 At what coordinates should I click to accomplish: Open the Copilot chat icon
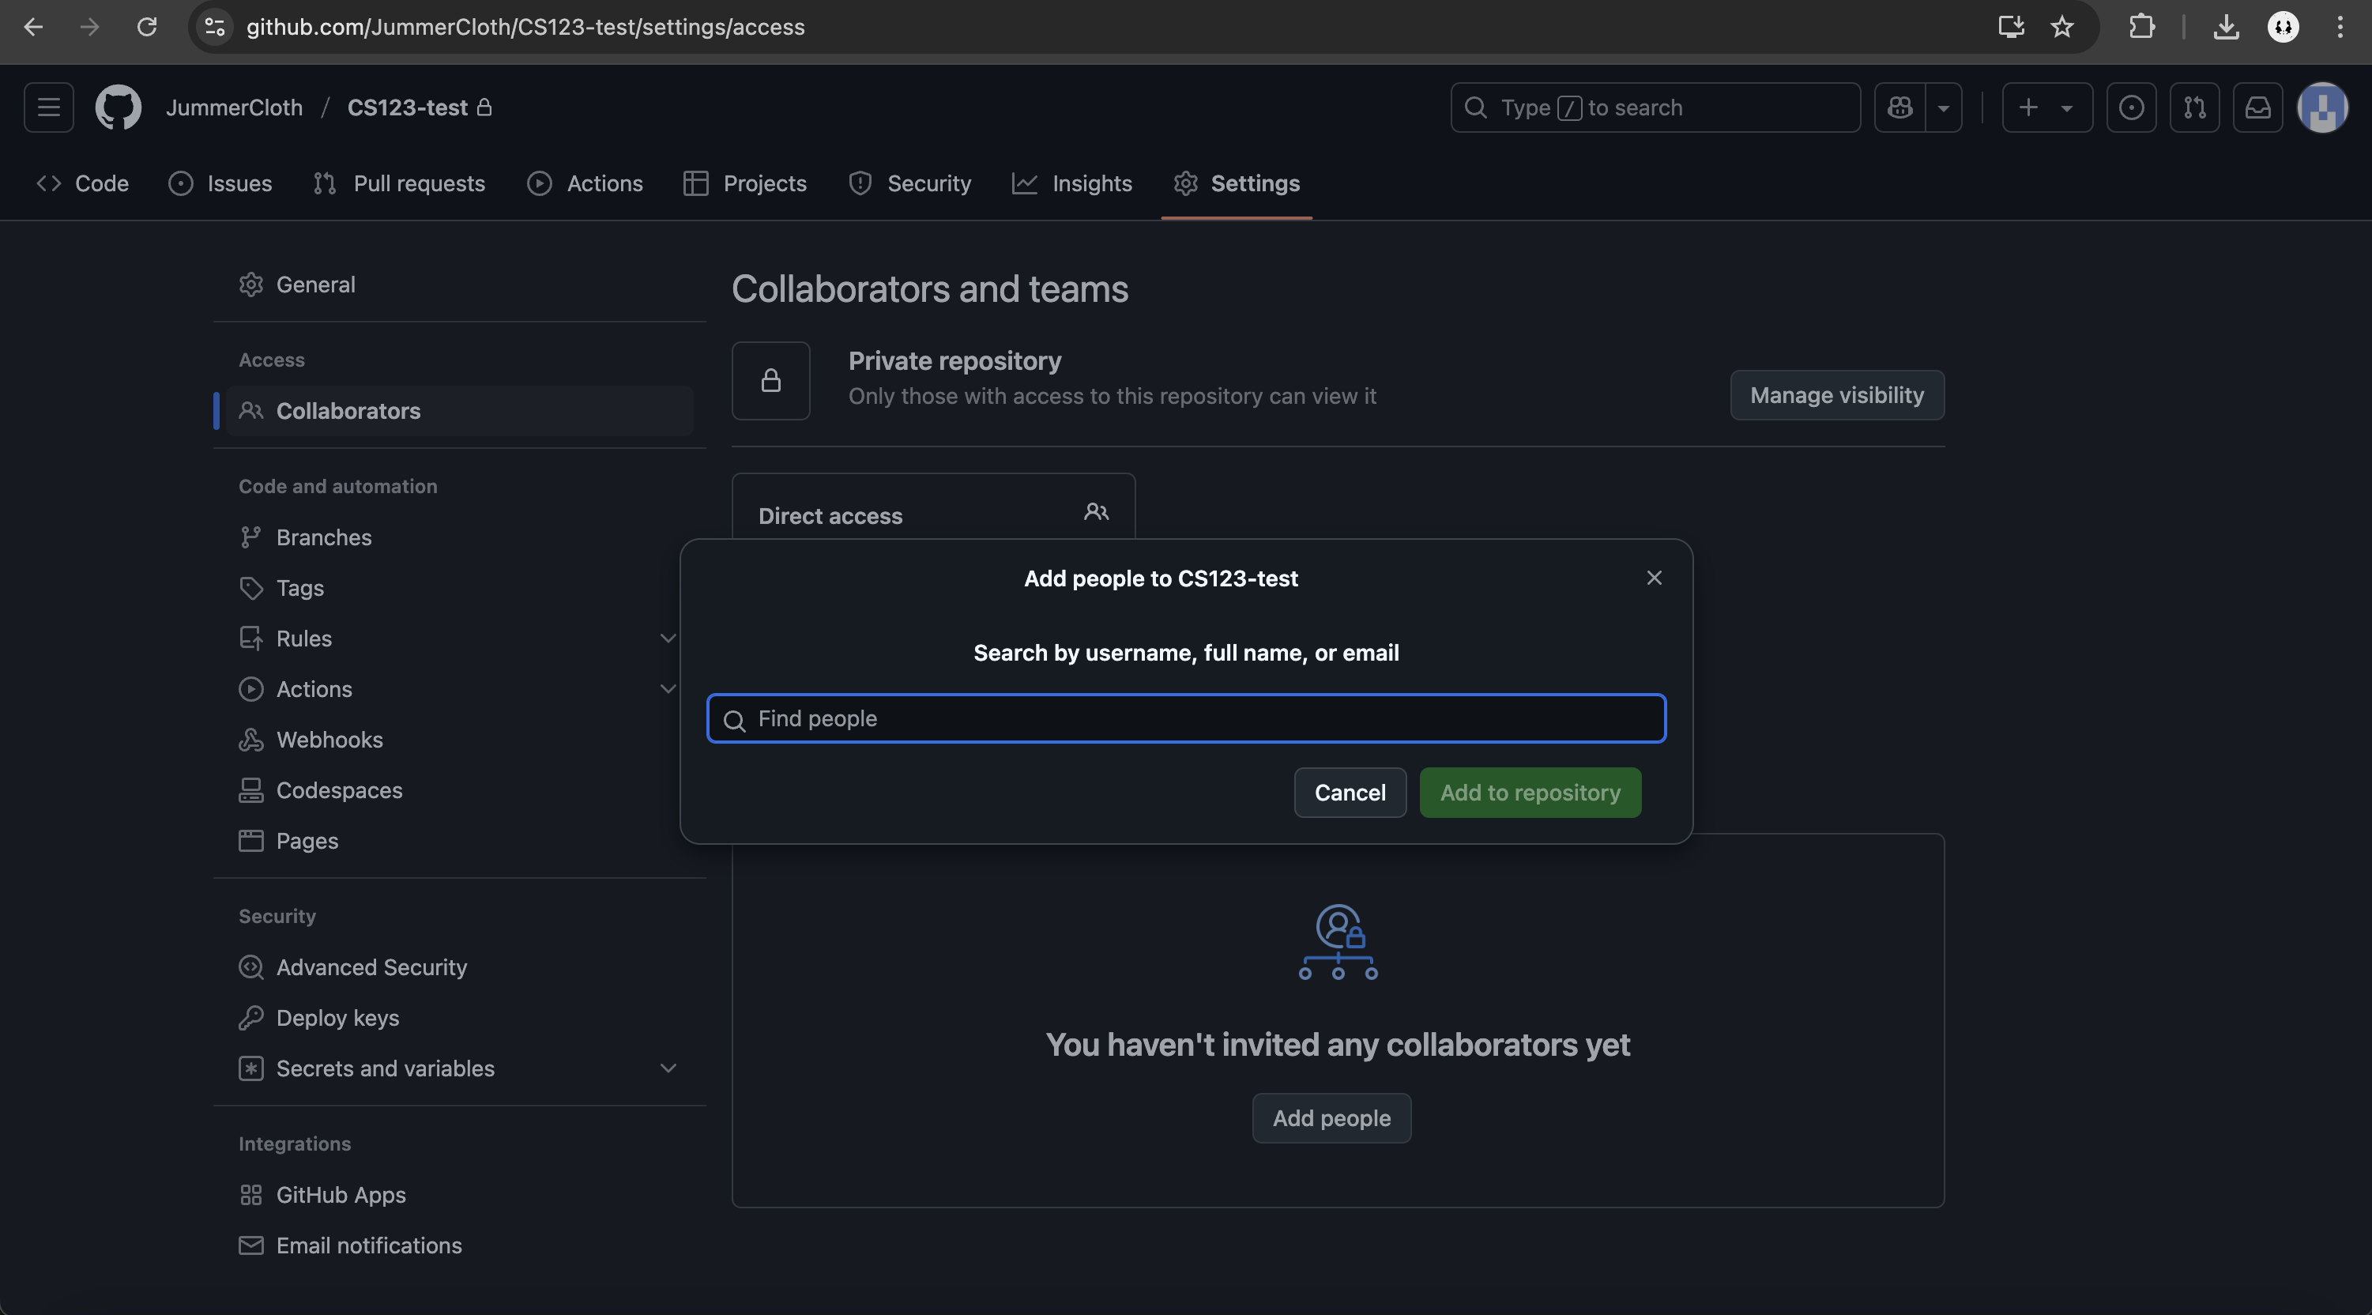click(1899, 107)
